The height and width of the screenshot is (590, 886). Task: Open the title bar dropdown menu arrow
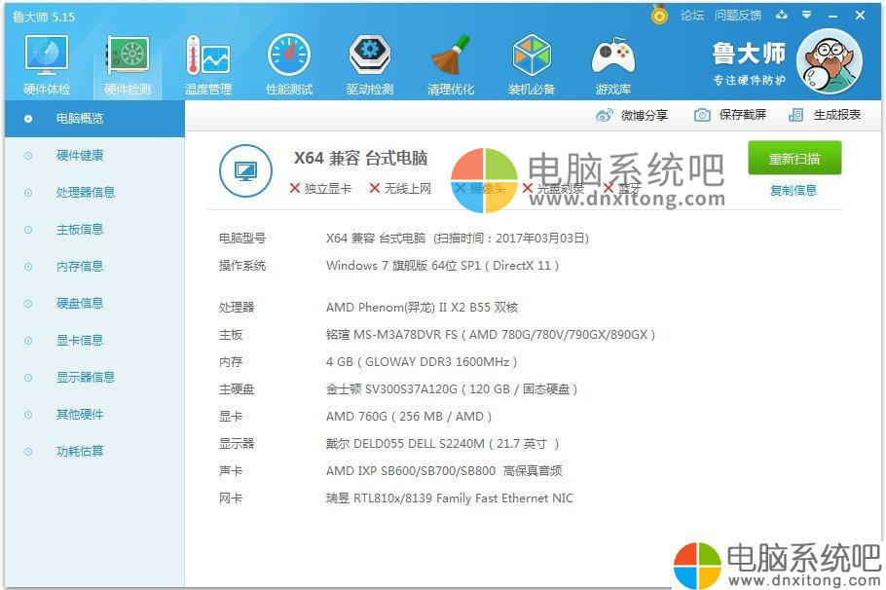coord(807,16)
